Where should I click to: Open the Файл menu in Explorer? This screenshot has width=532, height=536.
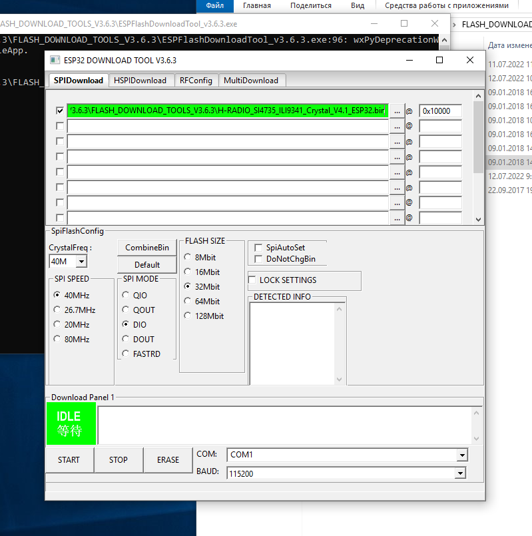214,6
